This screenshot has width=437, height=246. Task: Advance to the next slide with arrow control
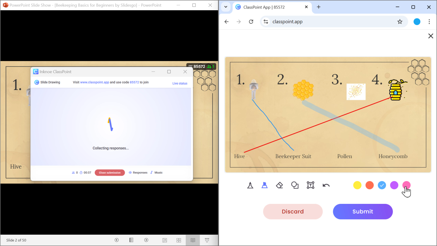146,240
